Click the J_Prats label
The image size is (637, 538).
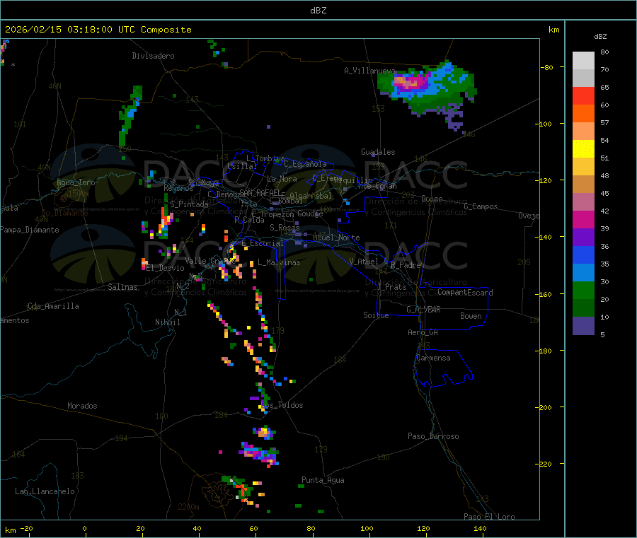pos(392,287)
